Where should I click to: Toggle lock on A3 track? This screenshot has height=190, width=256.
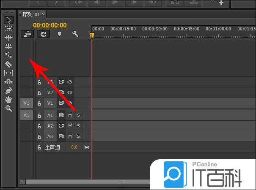(x=39, y=136)
